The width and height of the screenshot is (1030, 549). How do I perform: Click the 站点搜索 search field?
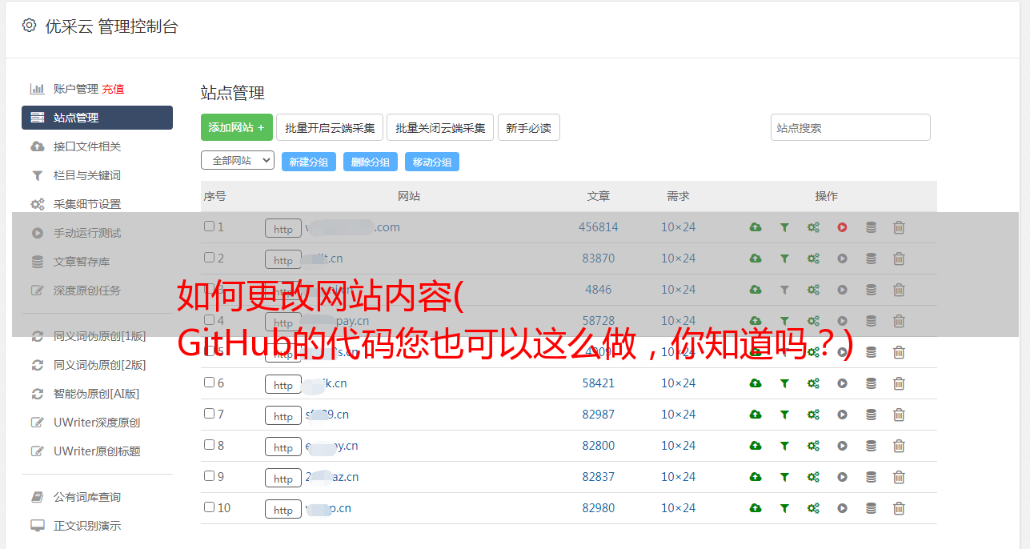coord(851,127)
